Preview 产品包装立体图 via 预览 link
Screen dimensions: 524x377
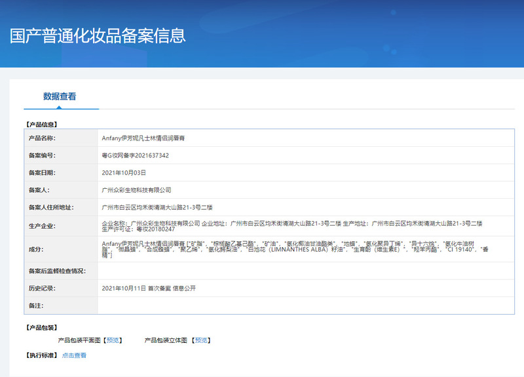(201, 340)
